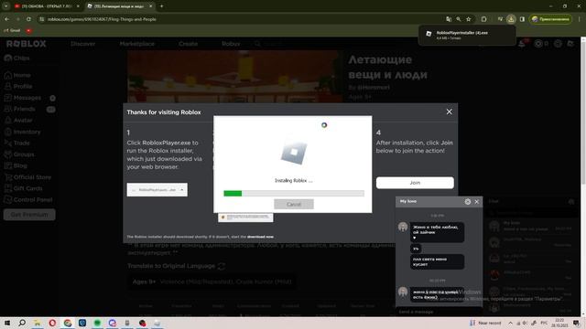
Task: Close the Thanks for visiting Roblox dialog
Action: (450, 111)
